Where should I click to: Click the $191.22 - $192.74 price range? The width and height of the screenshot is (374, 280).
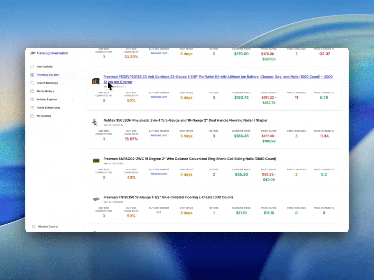pyautogui.click(x=269, y=100)
